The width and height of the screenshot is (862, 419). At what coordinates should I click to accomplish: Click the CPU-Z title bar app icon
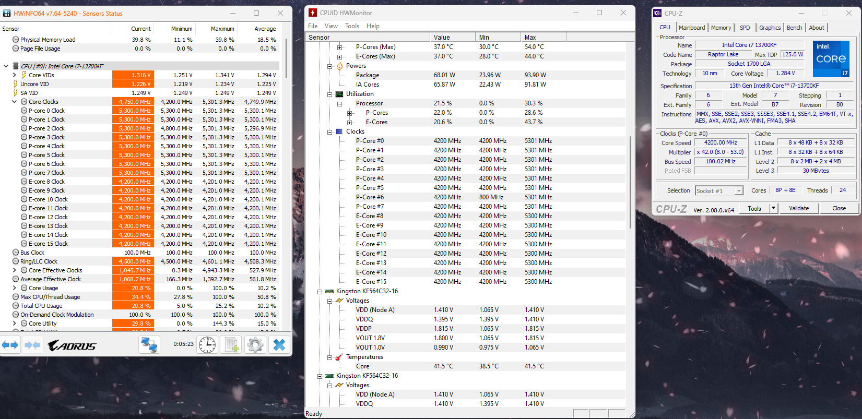point(658,13)
